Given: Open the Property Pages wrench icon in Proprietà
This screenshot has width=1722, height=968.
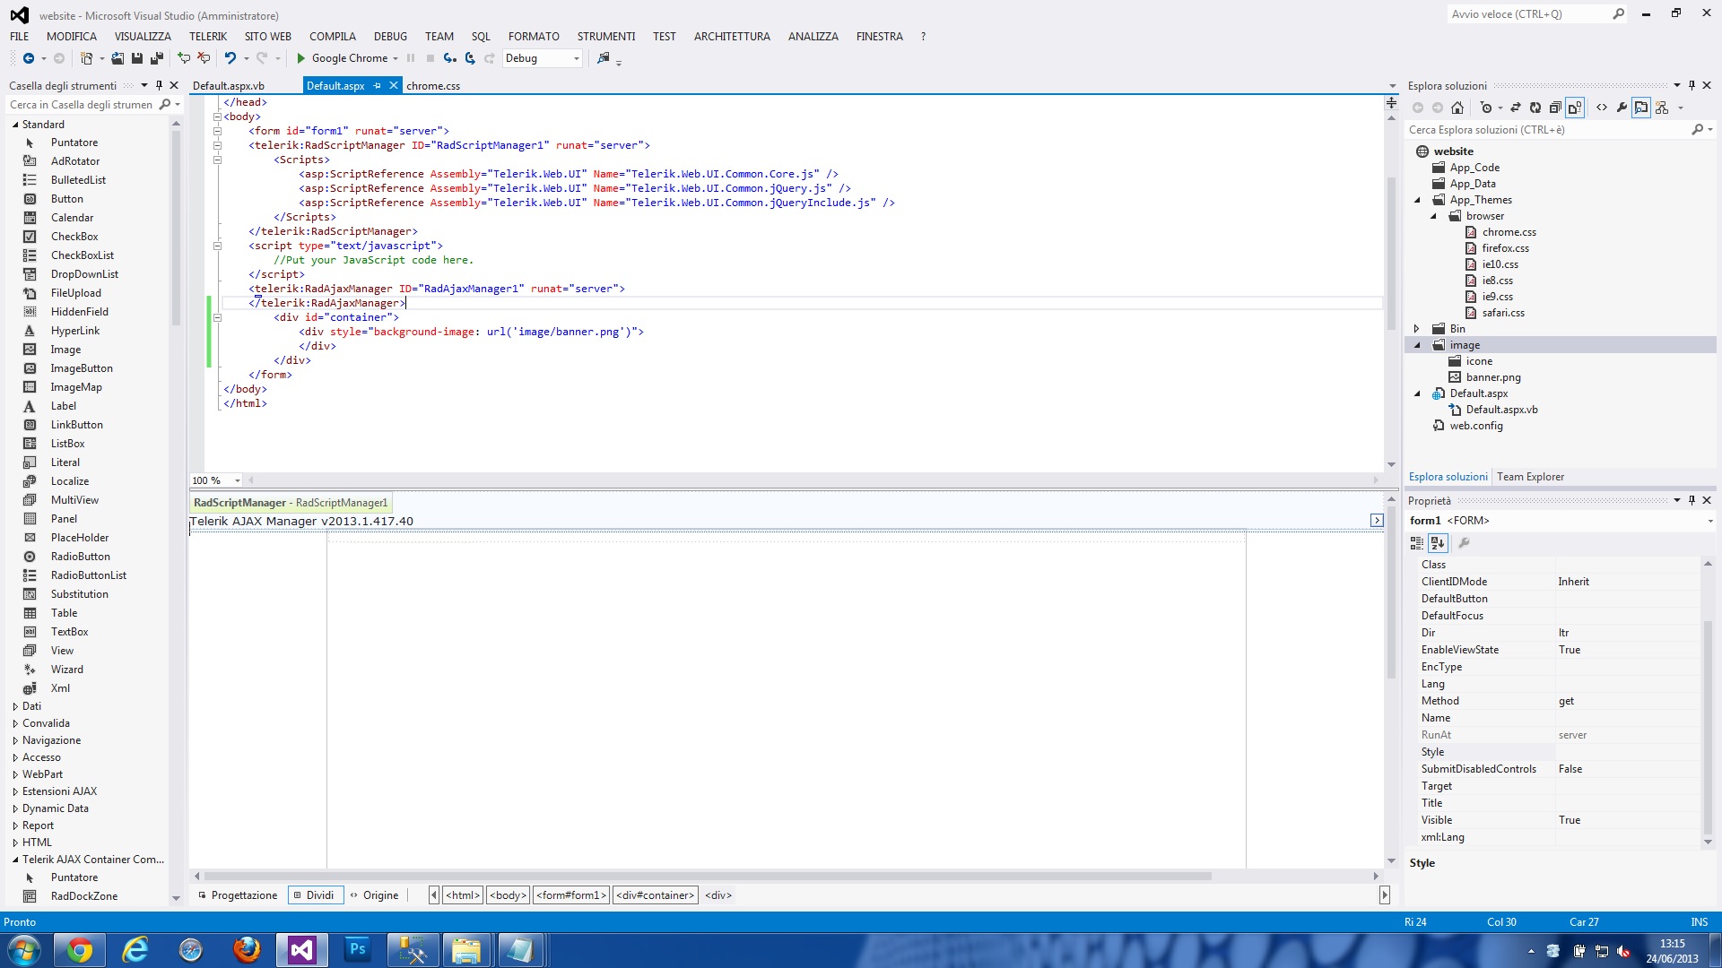Looking at the screenshot, I should coord(1464,543).
